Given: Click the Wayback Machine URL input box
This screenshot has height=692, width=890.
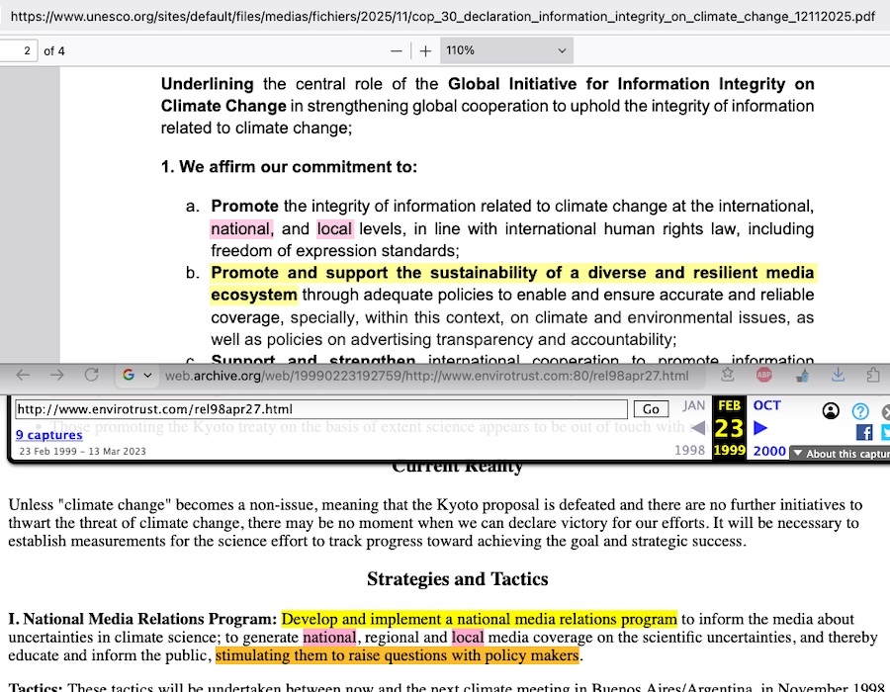Looking at the screenshot, I should 321,409.
